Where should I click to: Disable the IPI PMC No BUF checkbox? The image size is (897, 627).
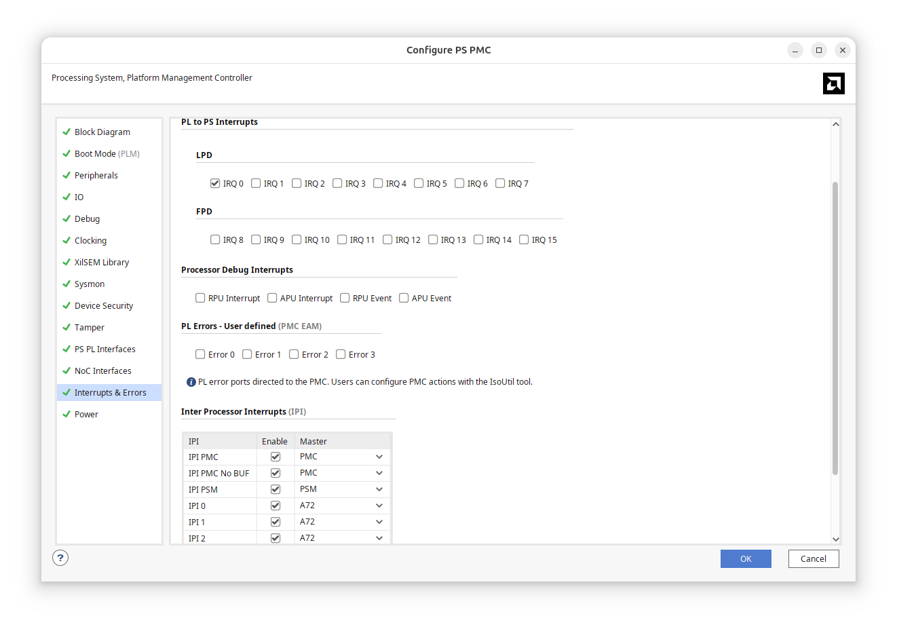pyautogui.click(x=275, y=473)
